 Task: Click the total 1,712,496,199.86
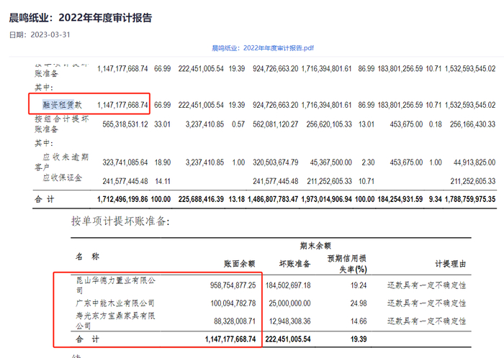pos(122,199)
